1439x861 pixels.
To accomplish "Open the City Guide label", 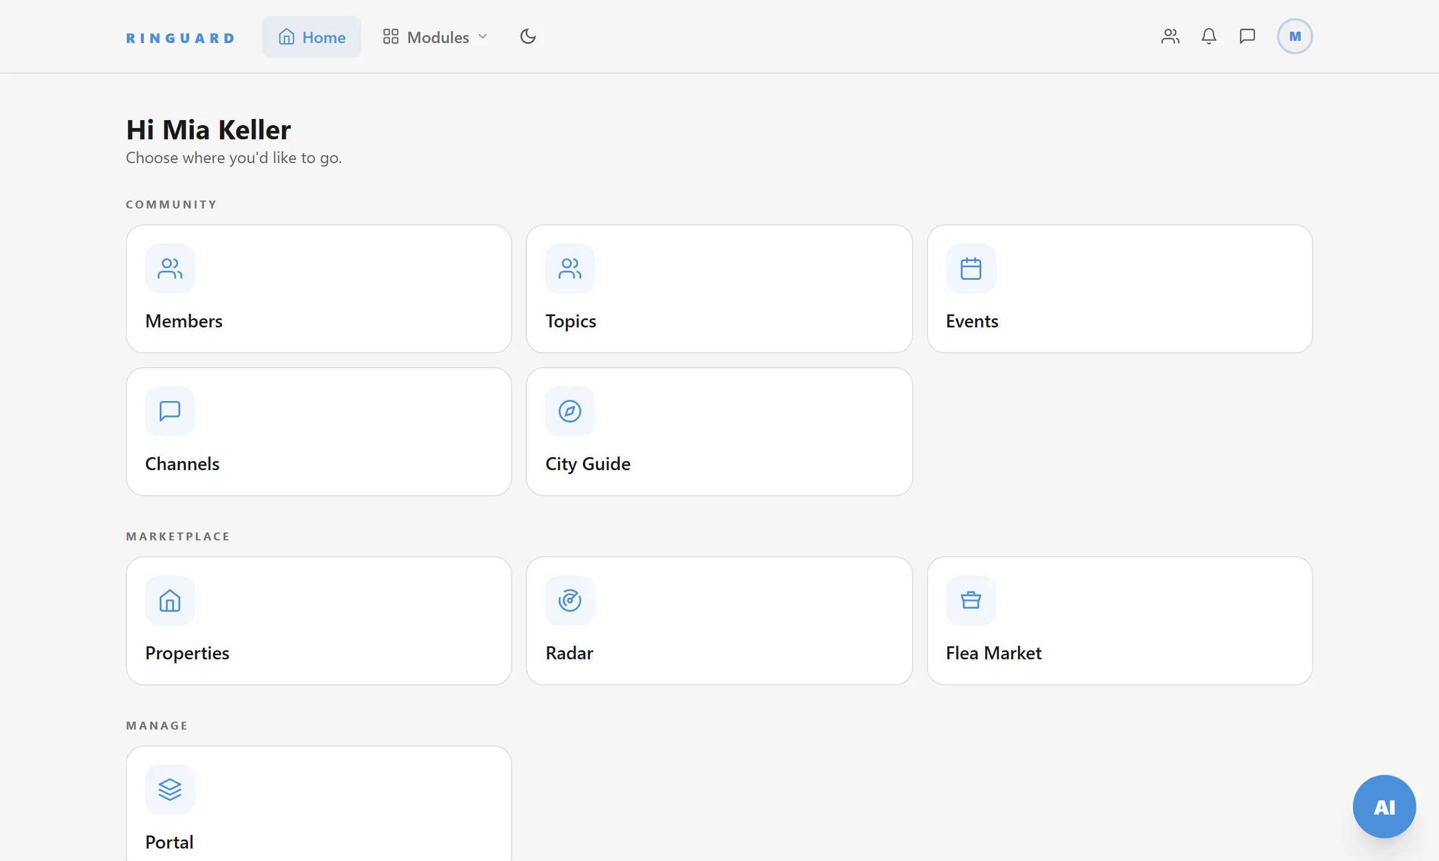I will click(588, 463).
